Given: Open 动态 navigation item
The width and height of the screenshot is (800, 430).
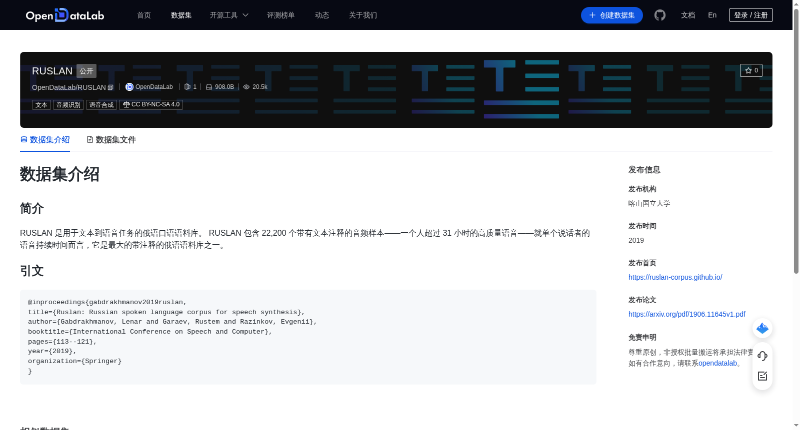Looking at the screenshot, I should click(322, 15).
